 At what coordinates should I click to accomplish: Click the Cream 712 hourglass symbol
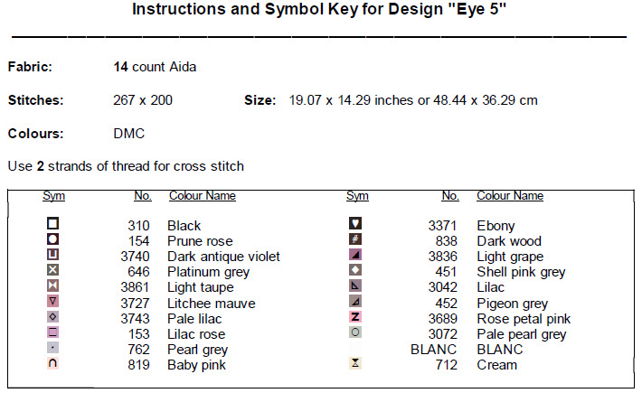coord(355,363)
